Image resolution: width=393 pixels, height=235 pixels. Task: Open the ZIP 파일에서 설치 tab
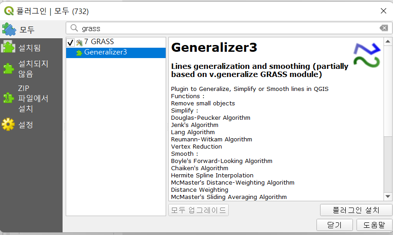(31, 99)
